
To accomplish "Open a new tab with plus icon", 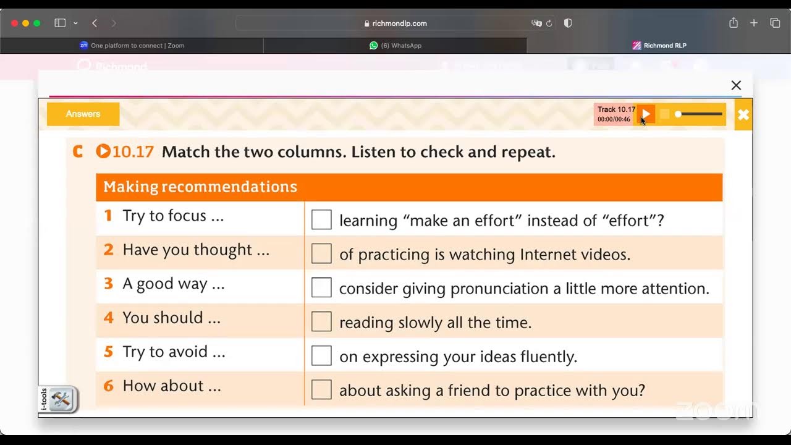I will coord(754,23).
